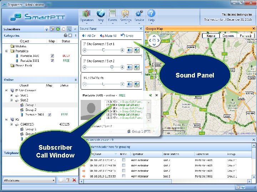
Task: Sort events by Base Station column
Action: click(171, 154)
